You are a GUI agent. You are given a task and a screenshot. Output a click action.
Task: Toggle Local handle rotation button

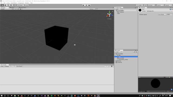pyautogui.click(x=26, y=5)
